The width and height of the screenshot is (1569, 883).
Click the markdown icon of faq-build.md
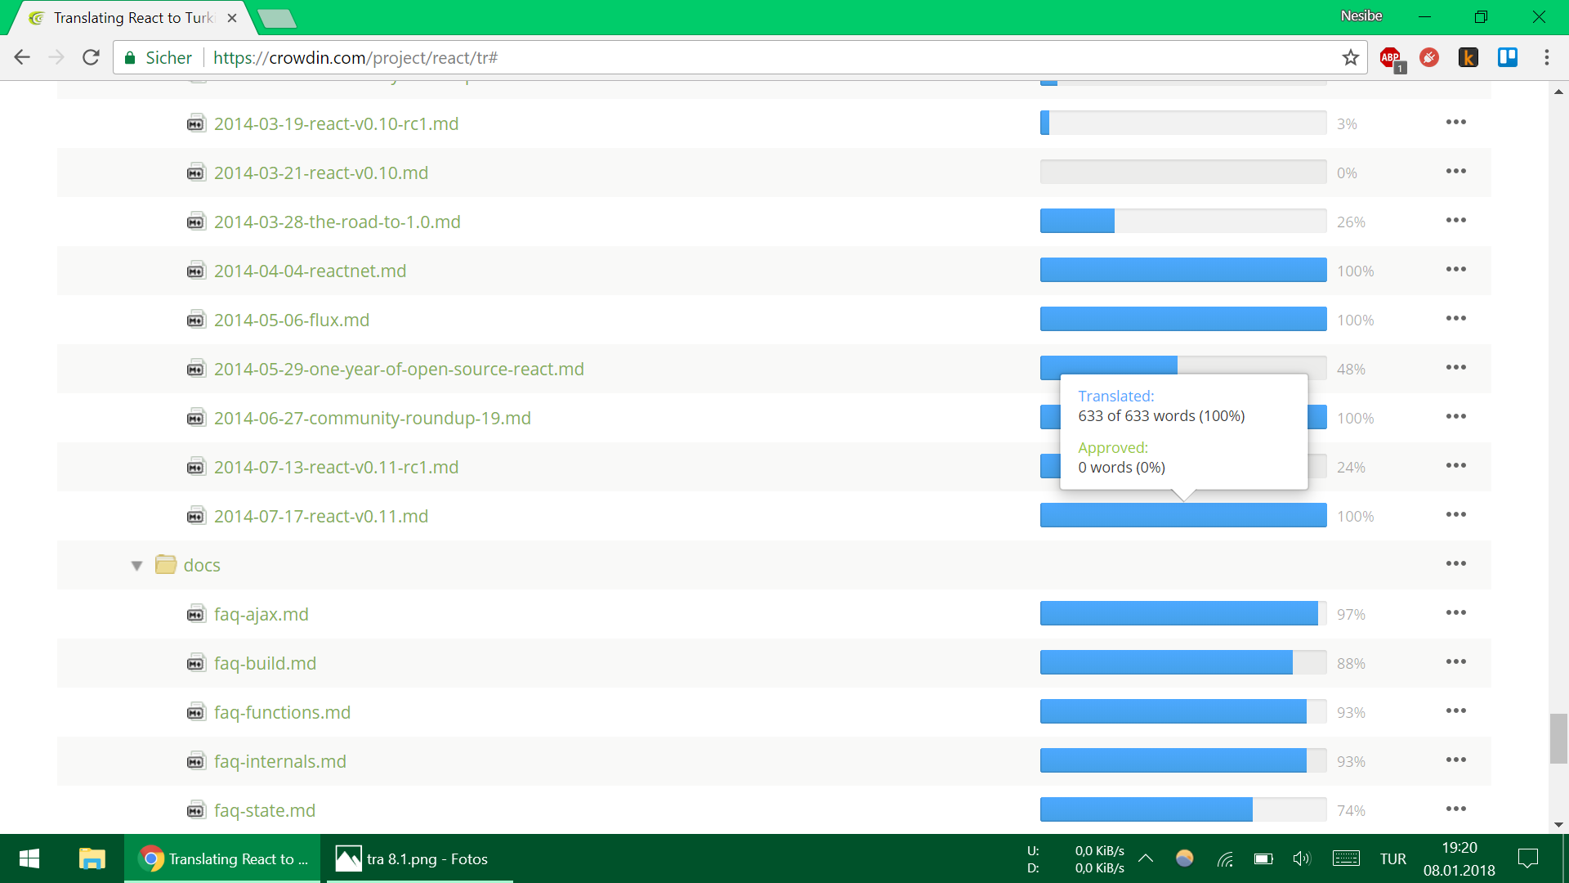point(196,663)
